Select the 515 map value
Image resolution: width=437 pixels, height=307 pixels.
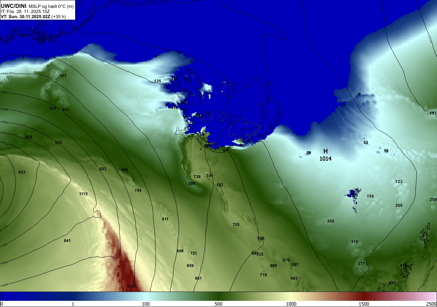tap(53, 108)
